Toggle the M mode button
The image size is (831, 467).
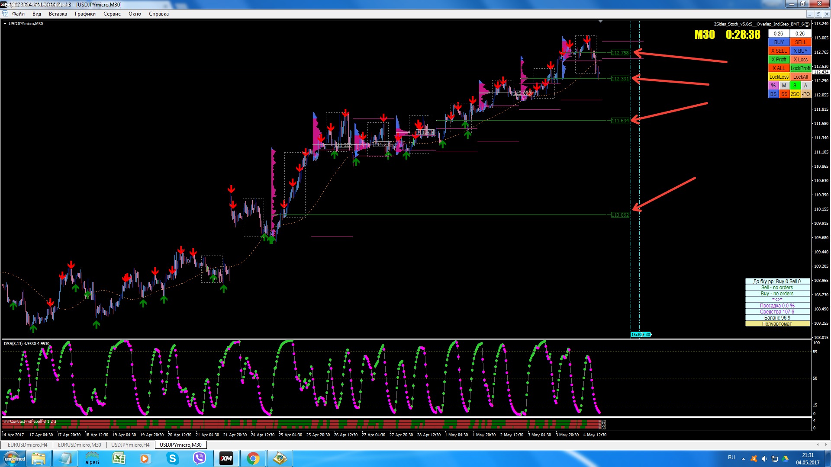tap(784, 85)
